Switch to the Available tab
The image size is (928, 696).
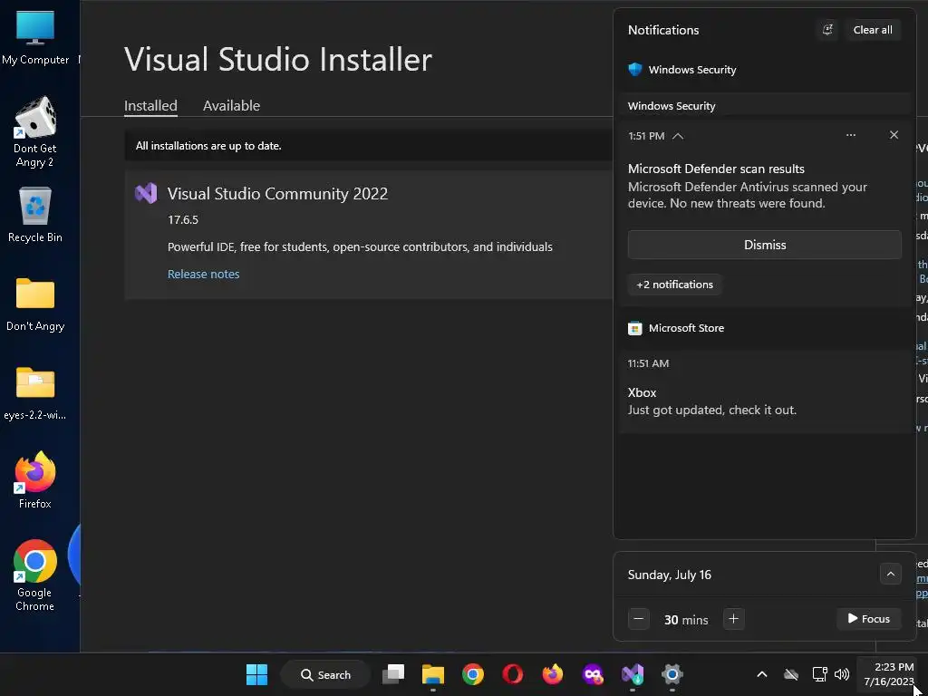click(x=231, y=106)
